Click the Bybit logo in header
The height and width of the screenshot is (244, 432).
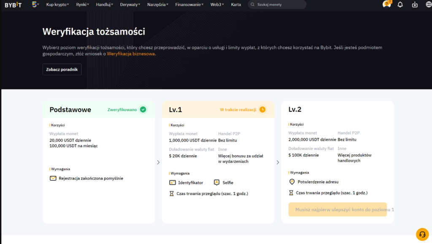(13, 5)
